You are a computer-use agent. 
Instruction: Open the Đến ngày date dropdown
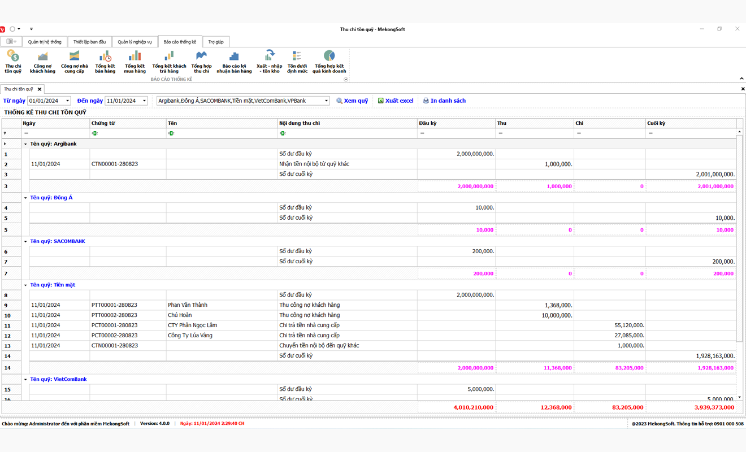pos(144,101)
